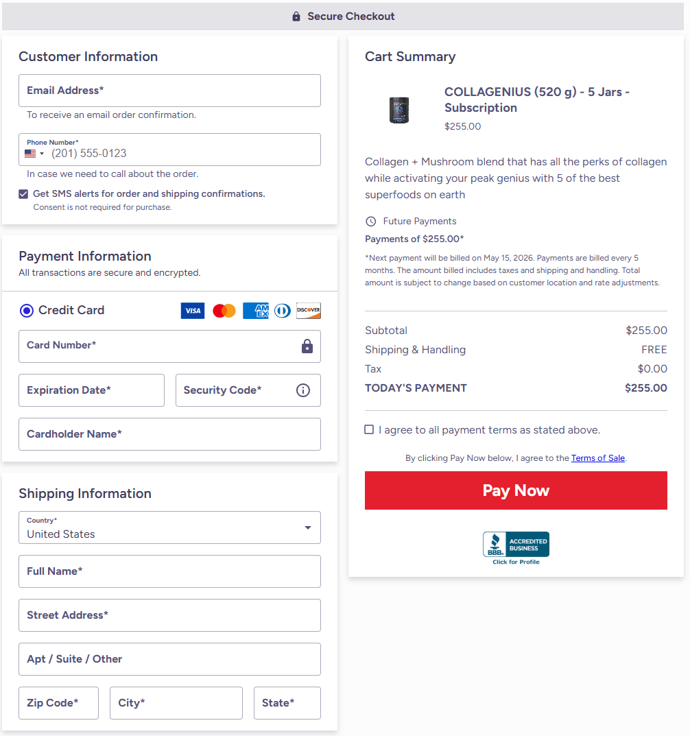
Task: Click the card number lock icon
Action: coord(307,346)
